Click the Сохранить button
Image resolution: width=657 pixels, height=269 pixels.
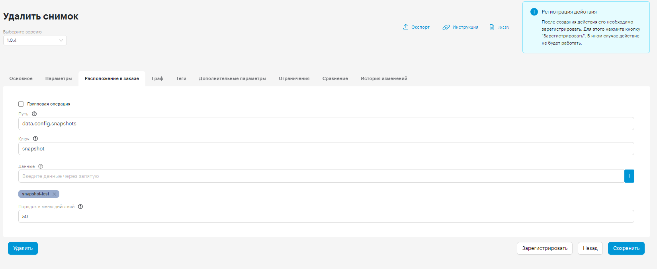pyautogui.click(x=626, y=248)
